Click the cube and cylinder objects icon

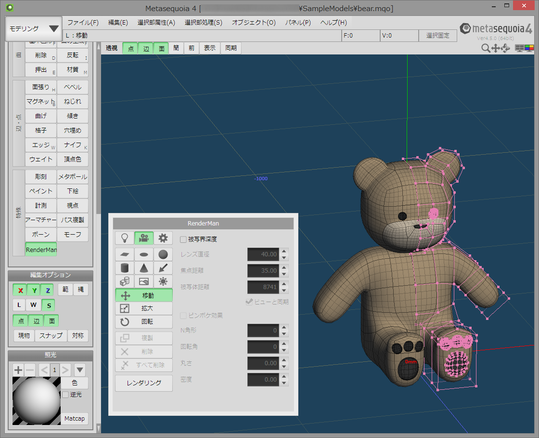coord(125,281)
